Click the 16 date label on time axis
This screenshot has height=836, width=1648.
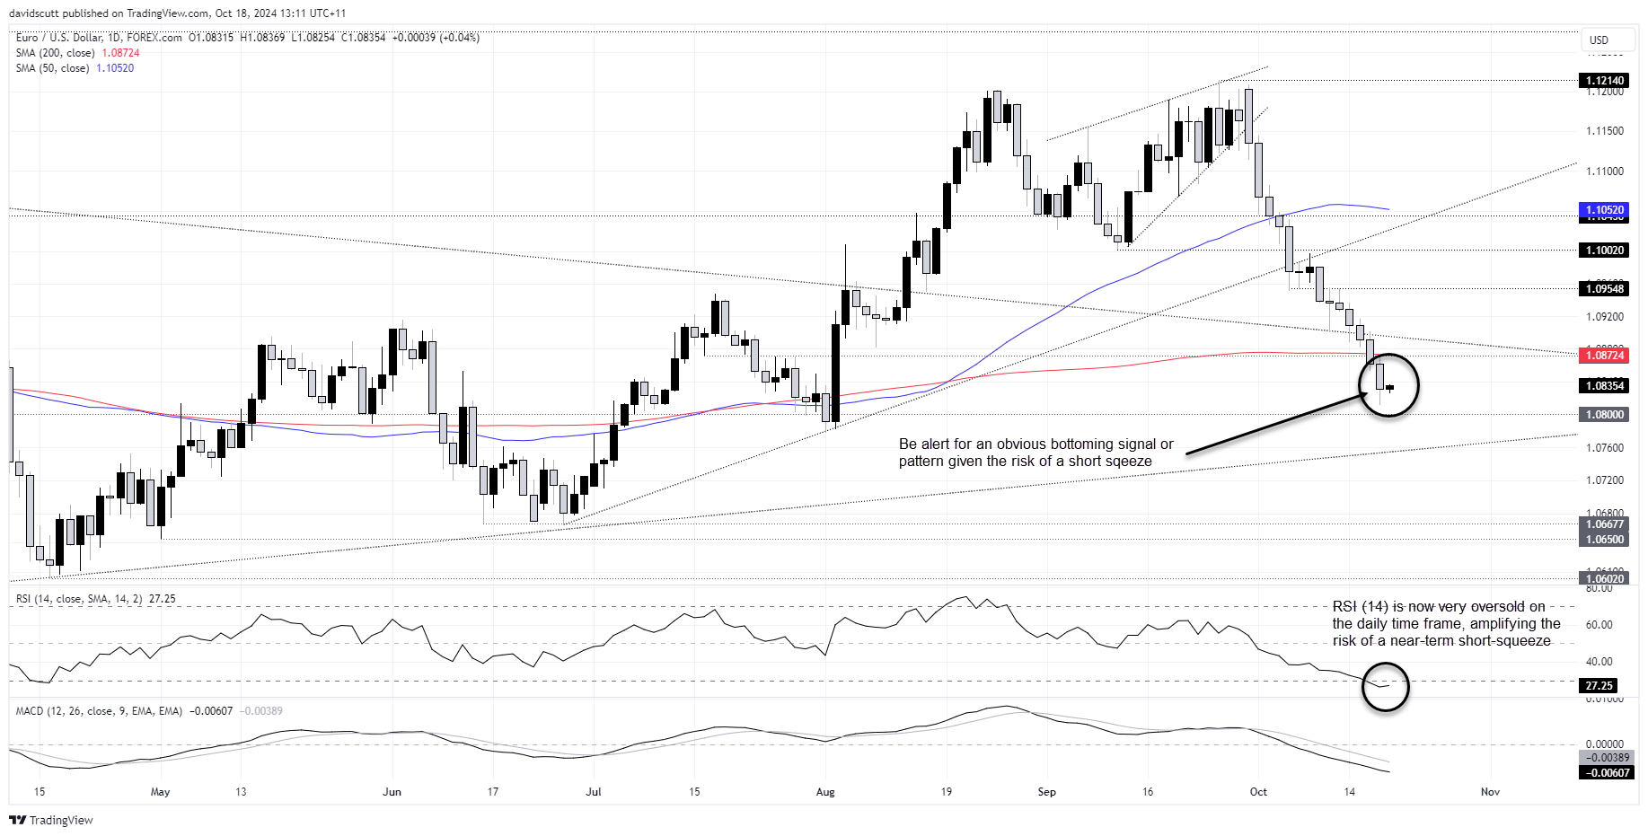click(x=1148, y=792)
